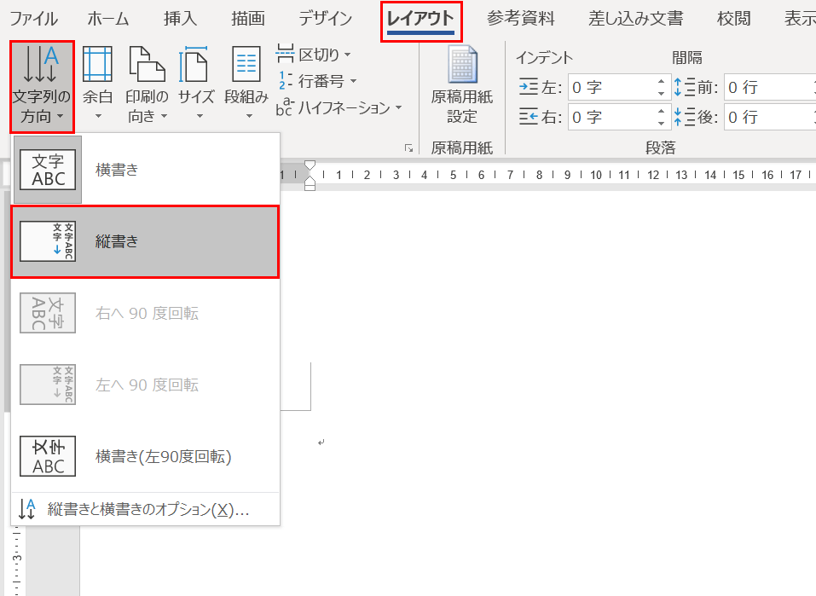Click the ハイフネーション bc icon
This screenshot has height=596, width=816.
(x=284, y=107)
